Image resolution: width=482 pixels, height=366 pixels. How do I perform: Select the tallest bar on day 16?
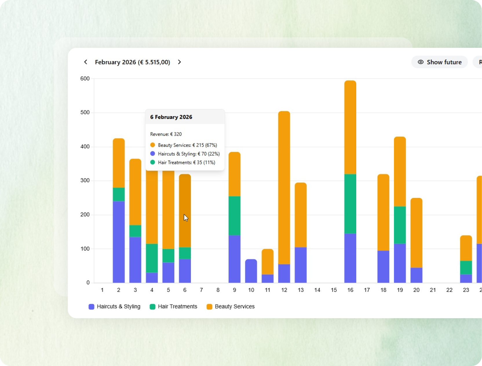[x=350, y=182]
